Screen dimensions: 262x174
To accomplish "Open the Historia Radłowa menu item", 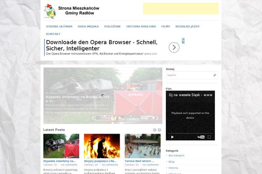I will [141, 27].
